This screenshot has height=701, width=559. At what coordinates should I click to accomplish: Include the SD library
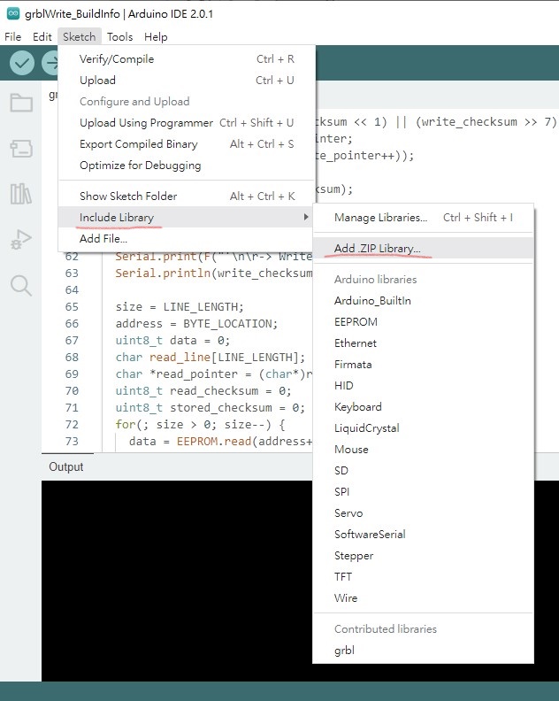click(423, 470)
